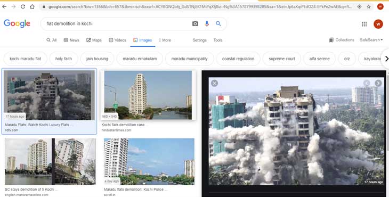Screen dimensions: 389x197
Task: Expand the SafeSearch dropdown
Action: 371,40
